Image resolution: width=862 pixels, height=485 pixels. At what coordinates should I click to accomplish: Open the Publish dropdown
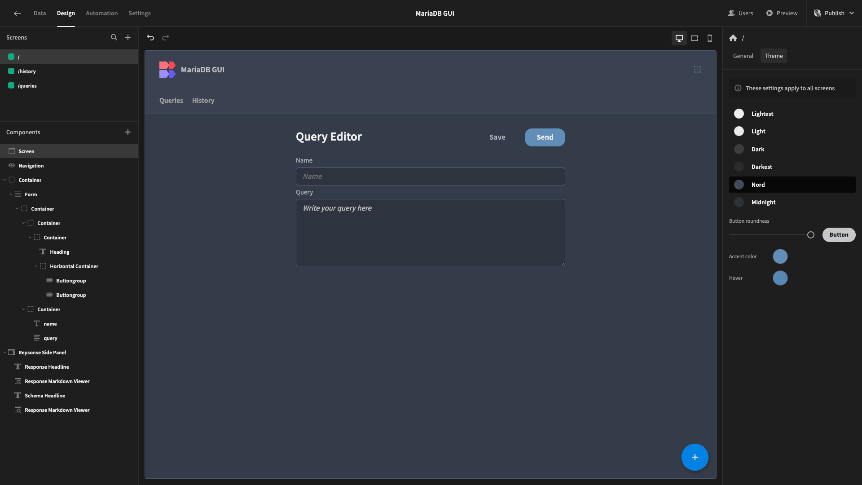tap(834, 13)
